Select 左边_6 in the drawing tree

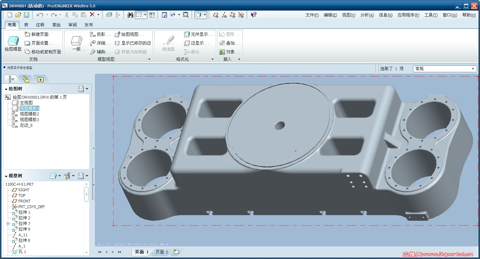click(26, 125)
